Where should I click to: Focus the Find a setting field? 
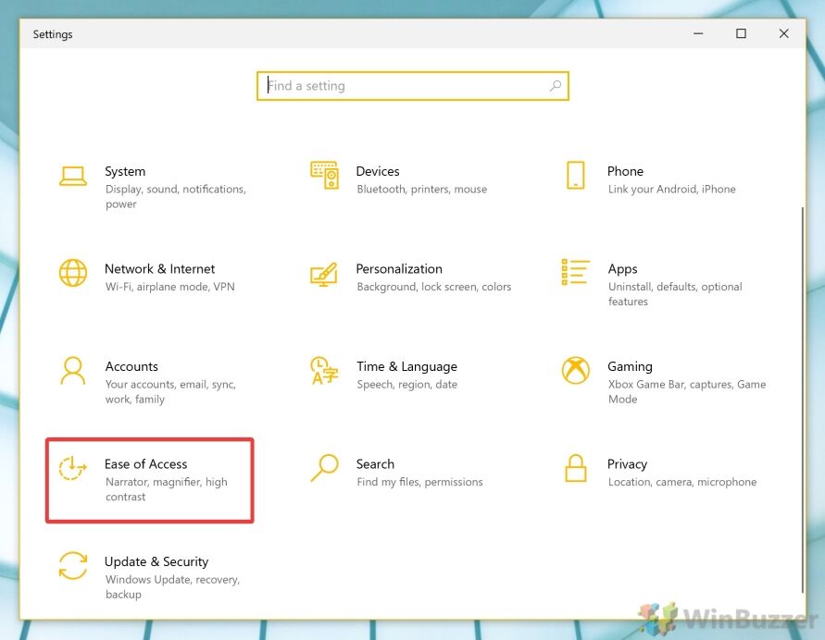[x=413, y=86]
